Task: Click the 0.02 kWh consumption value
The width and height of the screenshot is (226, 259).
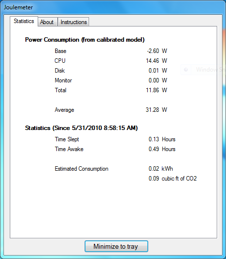Action: [x=154, y=169]
